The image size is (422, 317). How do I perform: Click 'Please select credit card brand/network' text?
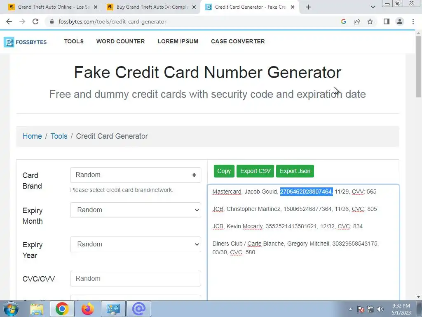pos(122,190)
